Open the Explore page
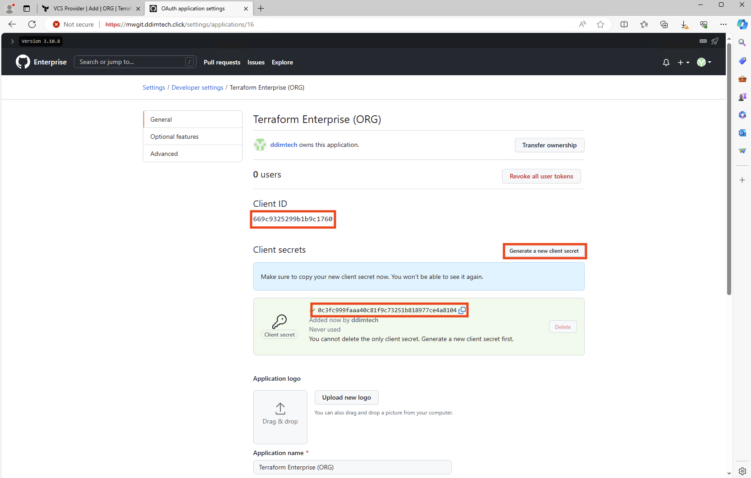Viewport: 751px width, 478px height. click(x=282, y=62)
